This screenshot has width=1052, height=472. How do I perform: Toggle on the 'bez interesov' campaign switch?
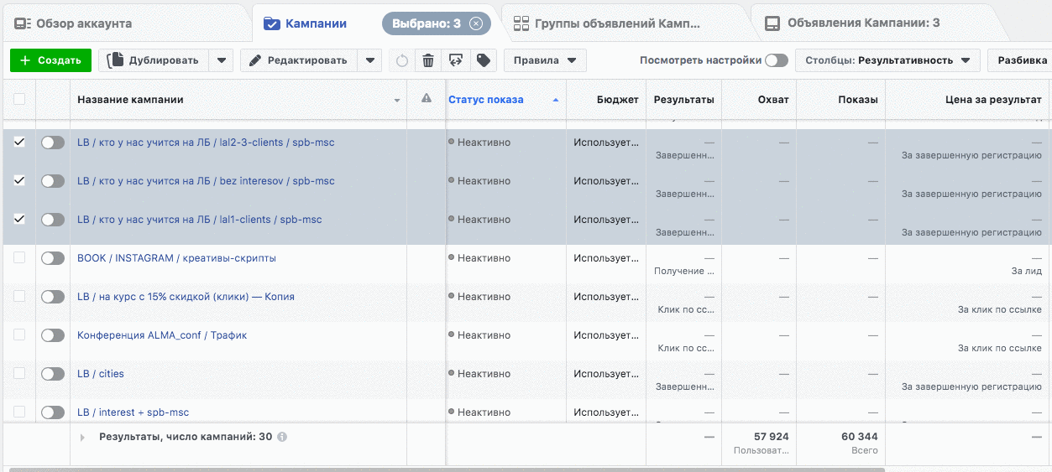pyautogui.click(x=53, y=181)
